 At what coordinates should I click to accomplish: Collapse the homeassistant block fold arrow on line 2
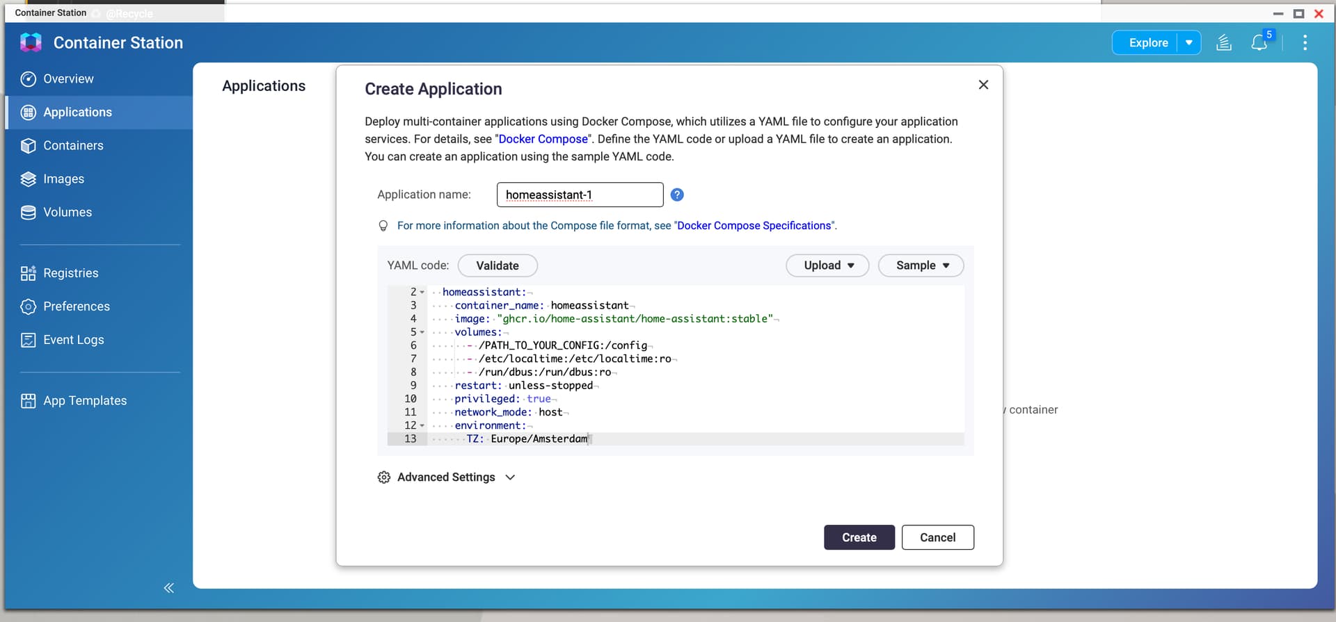click(x=422, y=293)
